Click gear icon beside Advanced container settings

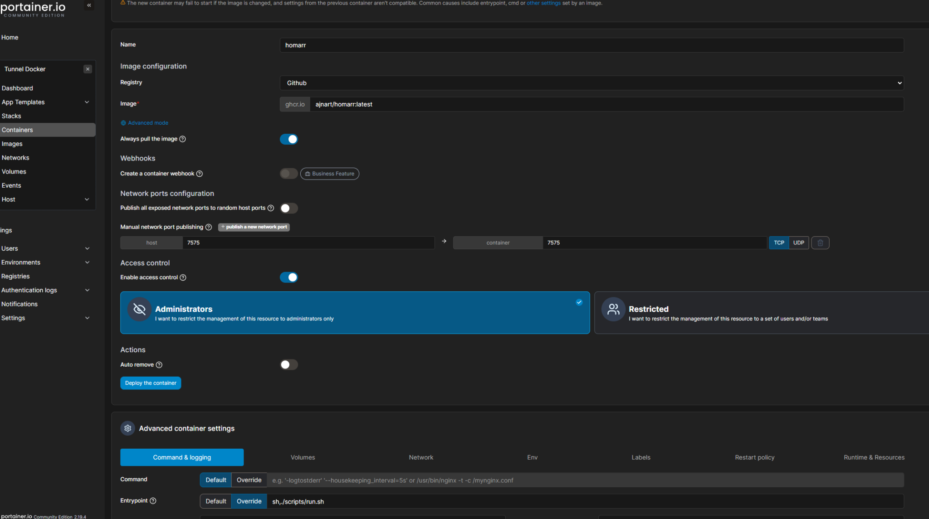pos(127,428)
